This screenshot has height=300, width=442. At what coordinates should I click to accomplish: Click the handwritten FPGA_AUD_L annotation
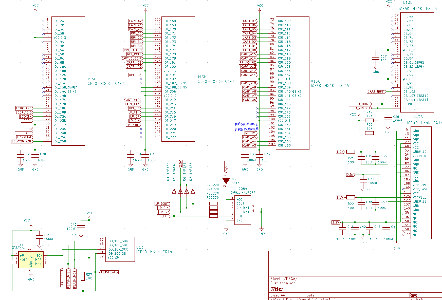point(246,124)
